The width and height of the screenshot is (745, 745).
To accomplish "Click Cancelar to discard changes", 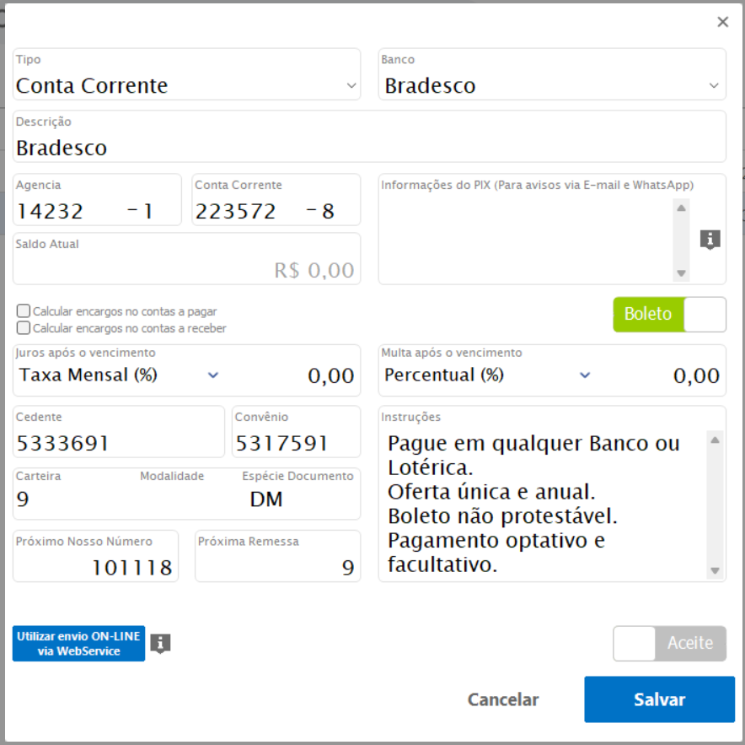I will tap(503, 699).
